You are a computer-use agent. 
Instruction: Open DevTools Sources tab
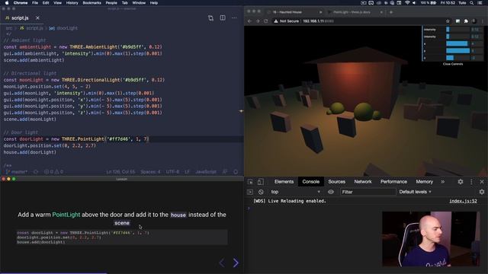pyautogui.click(x=337, y=182)
